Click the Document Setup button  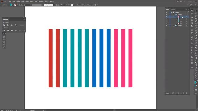pos(81,5)
